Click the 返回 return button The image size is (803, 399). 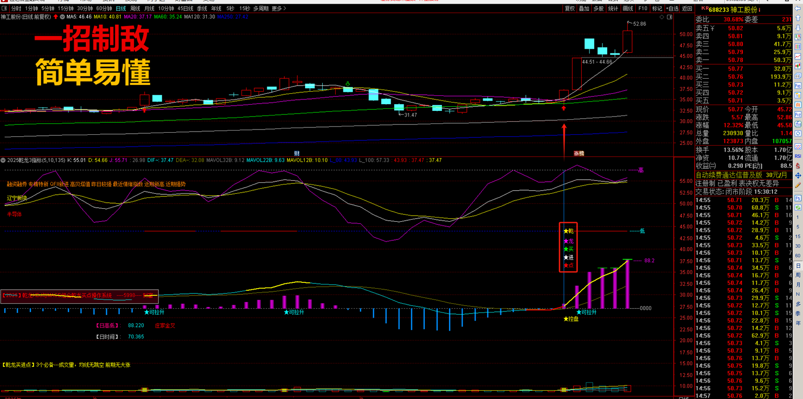tap(687, 8)
